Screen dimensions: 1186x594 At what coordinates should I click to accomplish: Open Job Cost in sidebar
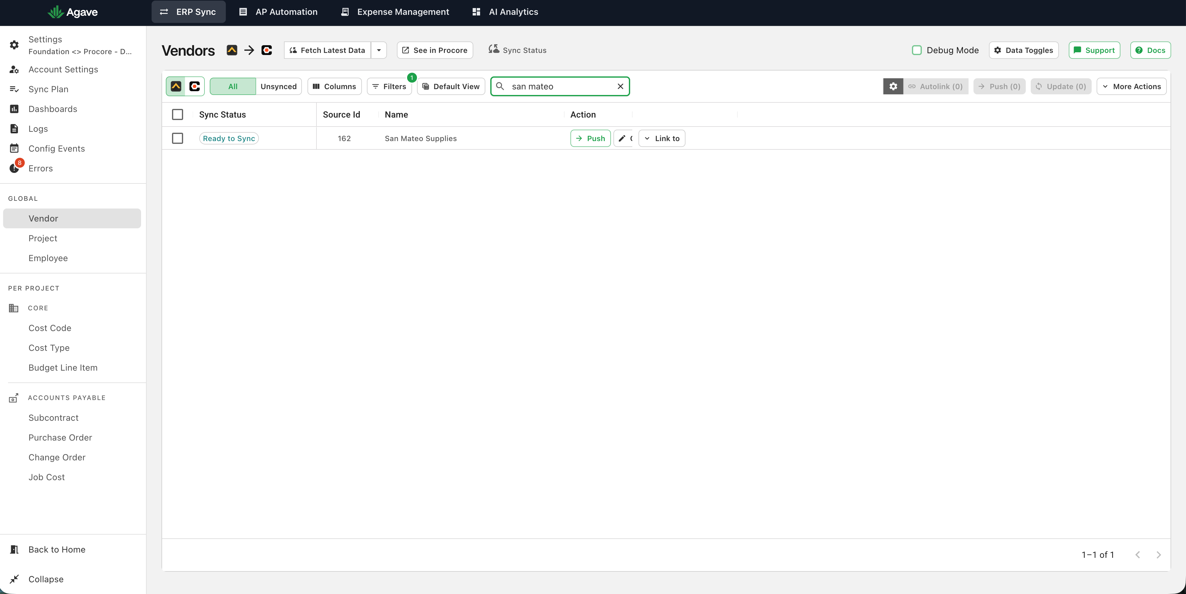[x=46, y=477]
